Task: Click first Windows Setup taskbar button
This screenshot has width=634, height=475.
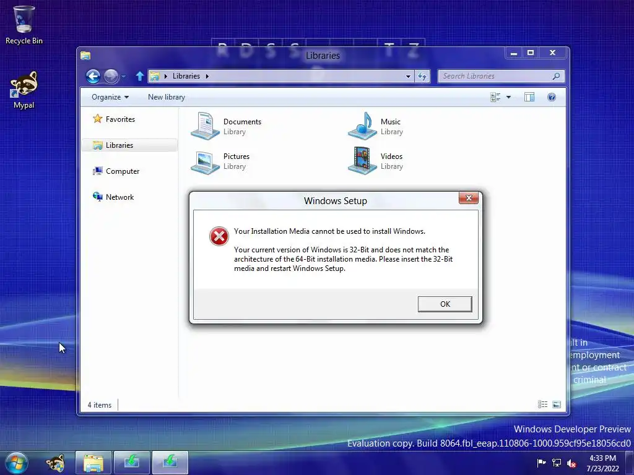Action: (132, 463)
